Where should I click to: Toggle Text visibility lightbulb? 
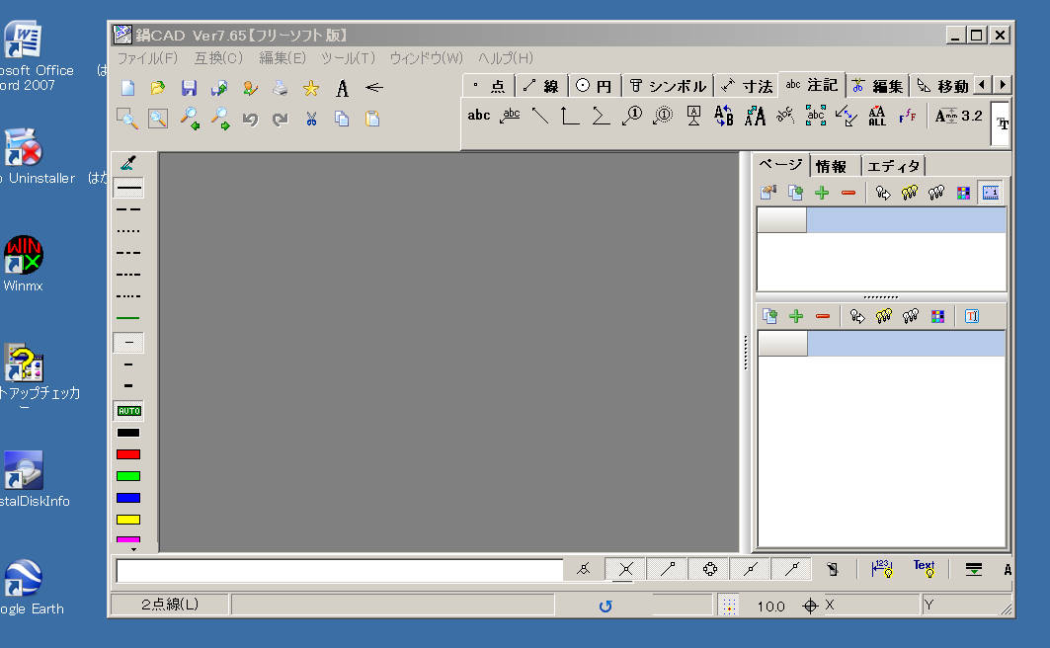(x=925, y=569)
